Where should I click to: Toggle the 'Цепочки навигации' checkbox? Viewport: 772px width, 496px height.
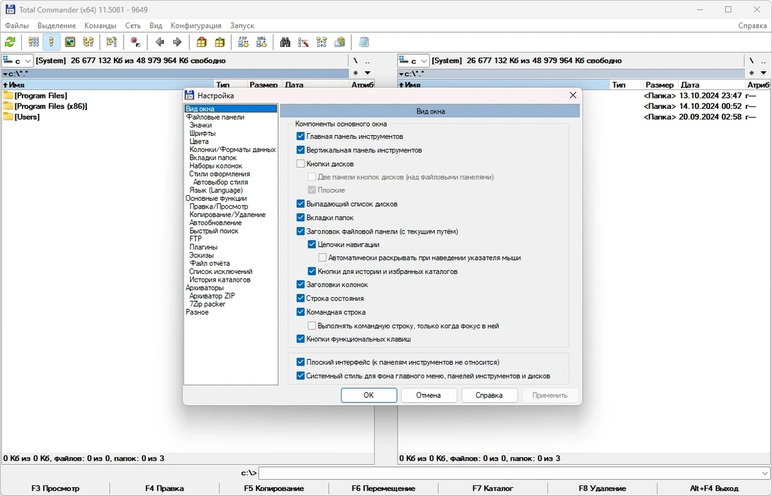click(x=312, y=244)
